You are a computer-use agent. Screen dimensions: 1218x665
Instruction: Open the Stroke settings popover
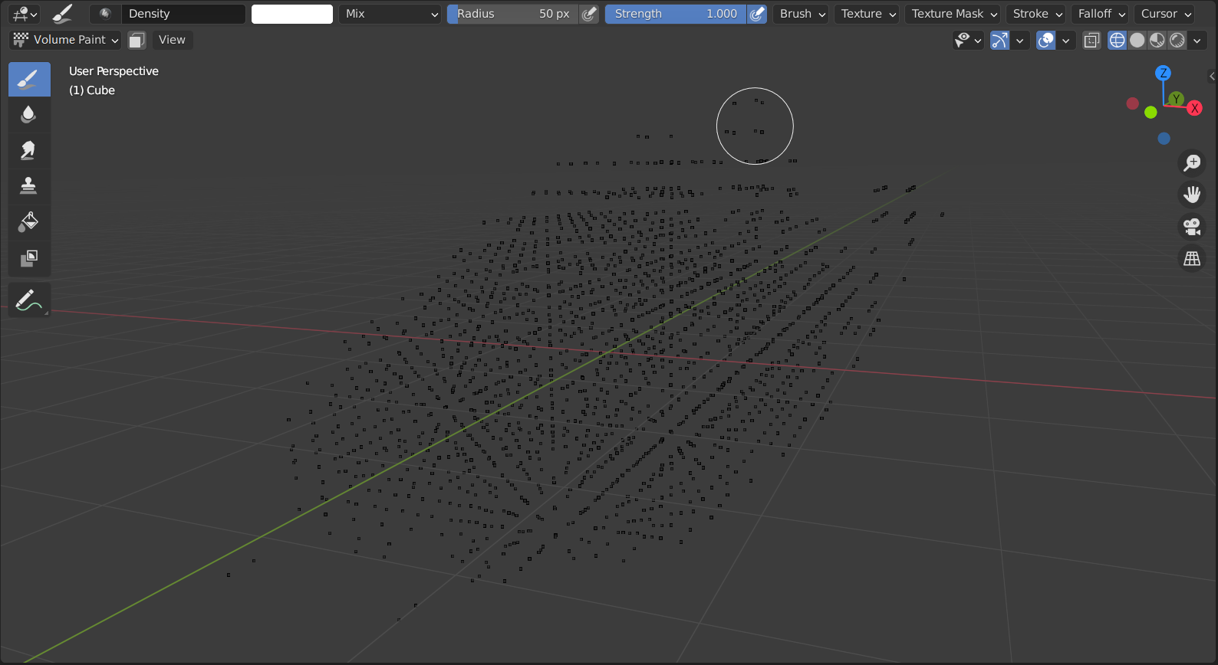pos(1037,14)
